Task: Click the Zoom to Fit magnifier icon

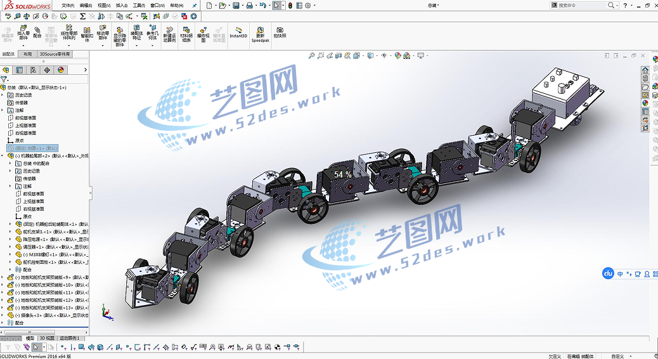Action: [x=311, y=55]
